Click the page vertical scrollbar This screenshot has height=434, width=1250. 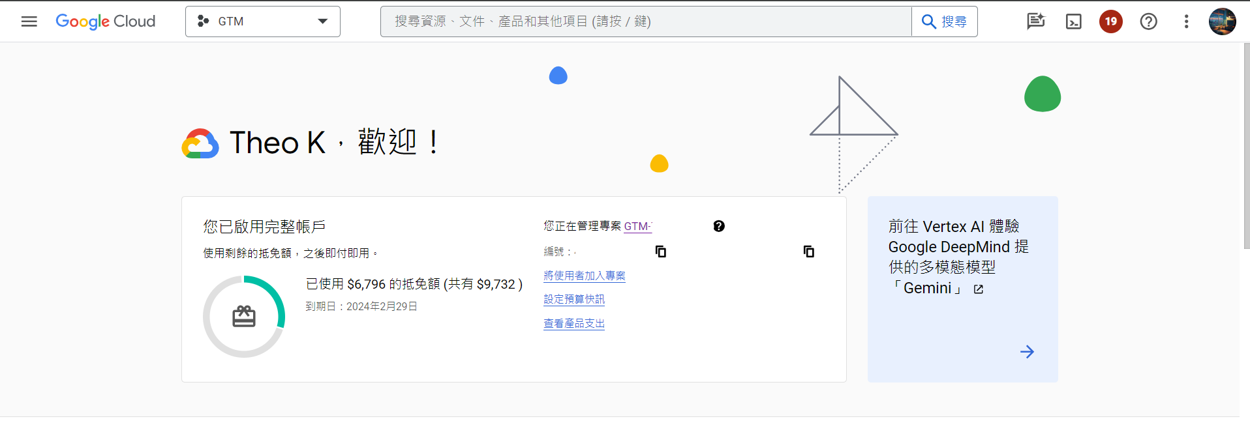(x=1247, y=147)
